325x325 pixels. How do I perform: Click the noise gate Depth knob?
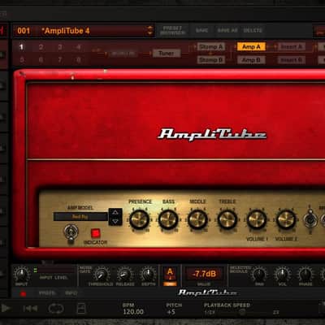click(x=148, y=275)
